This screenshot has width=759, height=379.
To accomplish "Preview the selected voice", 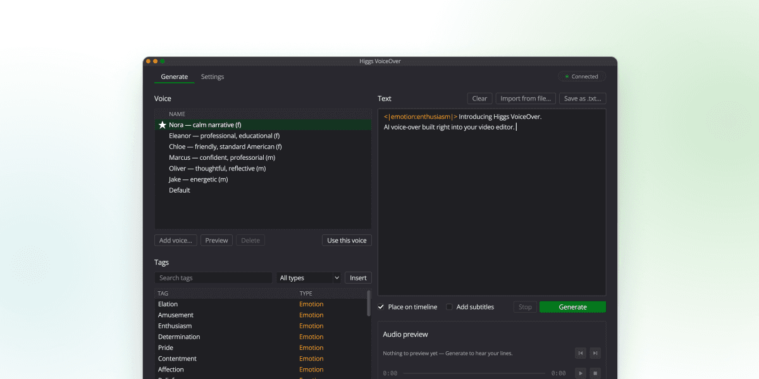I will 216,241.
